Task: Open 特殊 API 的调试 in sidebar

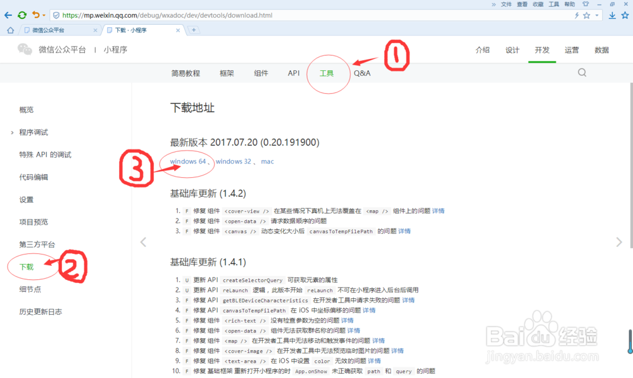Action: pos(45,154)
